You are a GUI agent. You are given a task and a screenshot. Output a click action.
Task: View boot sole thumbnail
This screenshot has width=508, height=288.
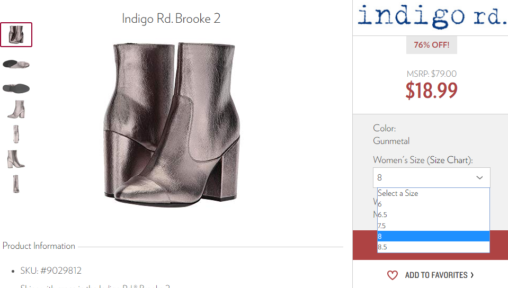click(x=16, y=88)
